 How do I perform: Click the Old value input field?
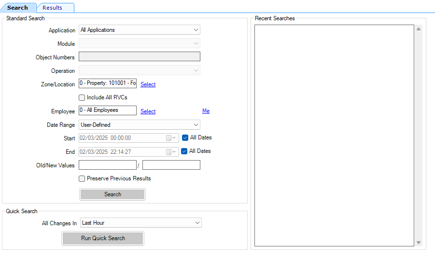107,165
